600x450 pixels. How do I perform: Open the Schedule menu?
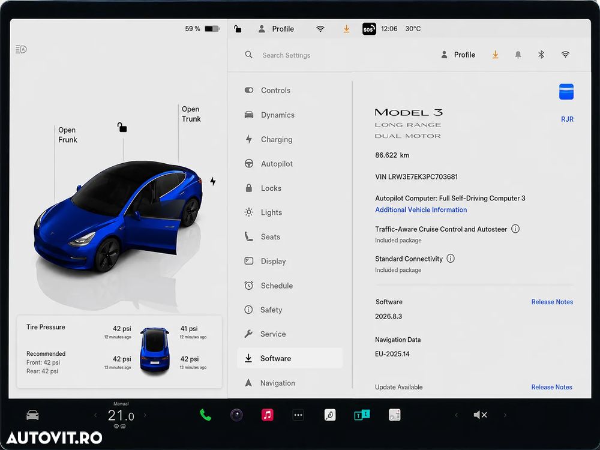click(290, 286)
